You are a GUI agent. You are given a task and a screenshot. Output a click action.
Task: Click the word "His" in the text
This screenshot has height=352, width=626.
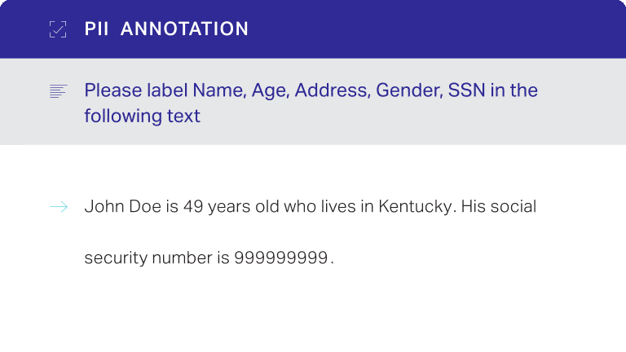tap(474, 207)
